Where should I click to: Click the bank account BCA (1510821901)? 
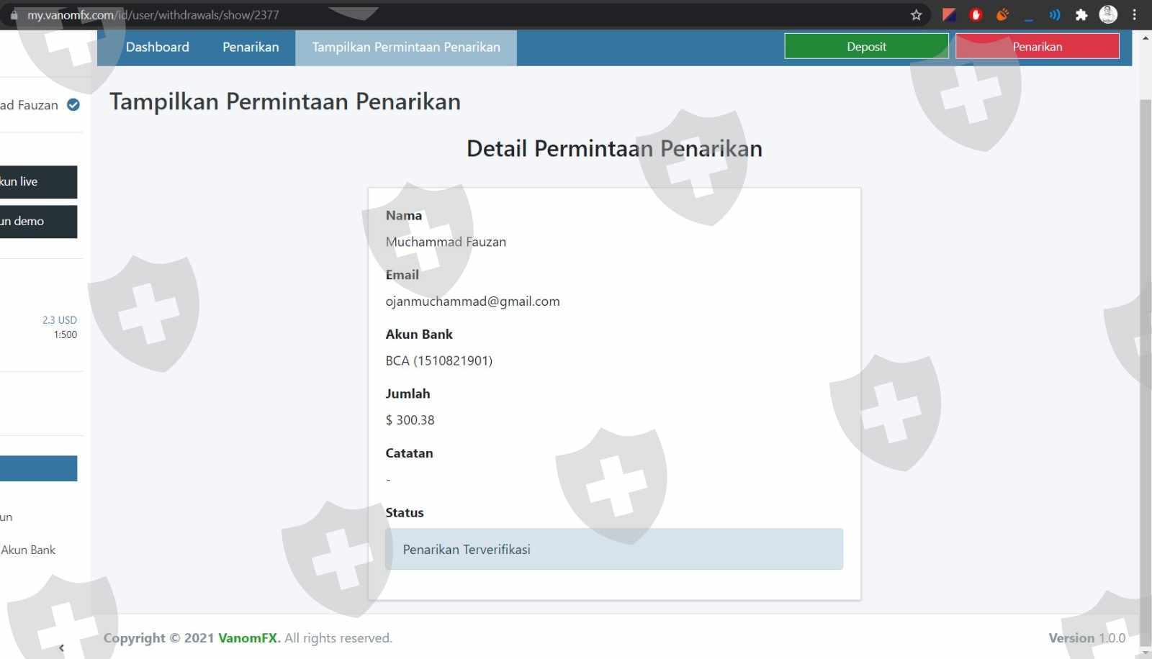point(439,361)
